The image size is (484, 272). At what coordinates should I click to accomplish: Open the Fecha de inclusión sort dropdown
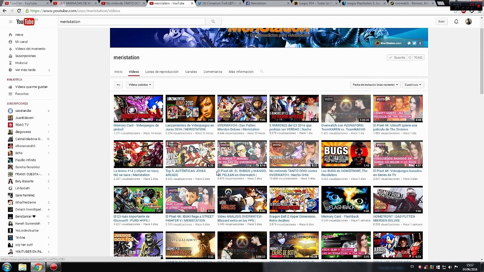pos(375,85)
